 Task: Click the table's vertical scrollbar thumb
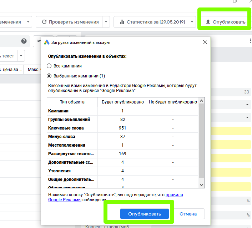201,141
